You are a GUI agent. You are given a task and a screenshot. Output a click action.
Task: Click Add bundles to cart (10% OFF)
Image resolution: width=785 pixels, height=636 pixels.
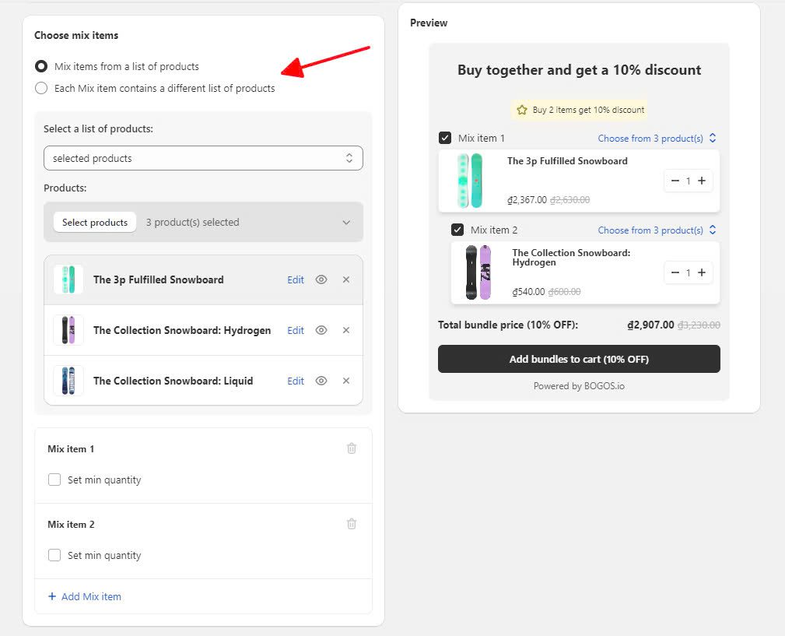579,359
